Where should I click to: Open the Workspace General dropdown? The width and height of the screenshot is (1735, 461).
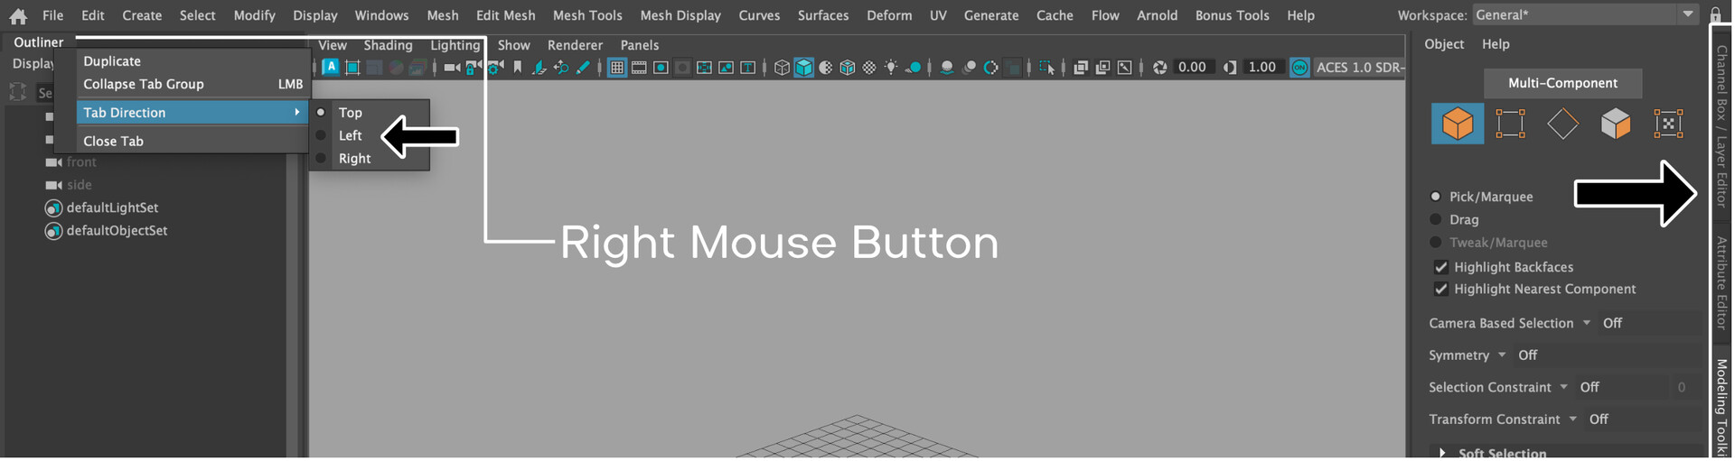pos(1585,14)
